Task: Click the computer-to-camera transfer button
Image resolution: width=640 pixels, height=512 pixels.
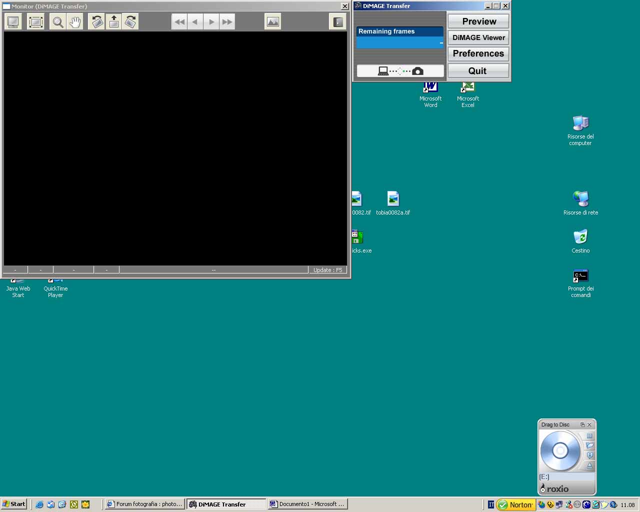Action: [x=400, y=71]
